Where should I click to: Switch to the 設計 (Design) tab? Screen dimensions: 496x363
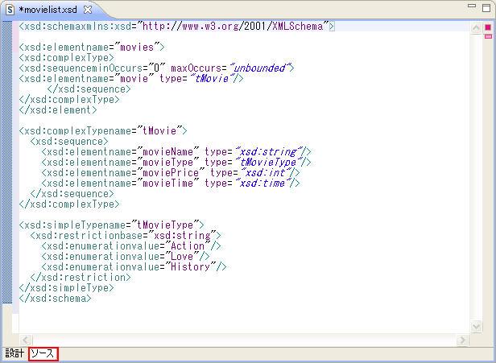pyautogui.click(x=14, y=353)
